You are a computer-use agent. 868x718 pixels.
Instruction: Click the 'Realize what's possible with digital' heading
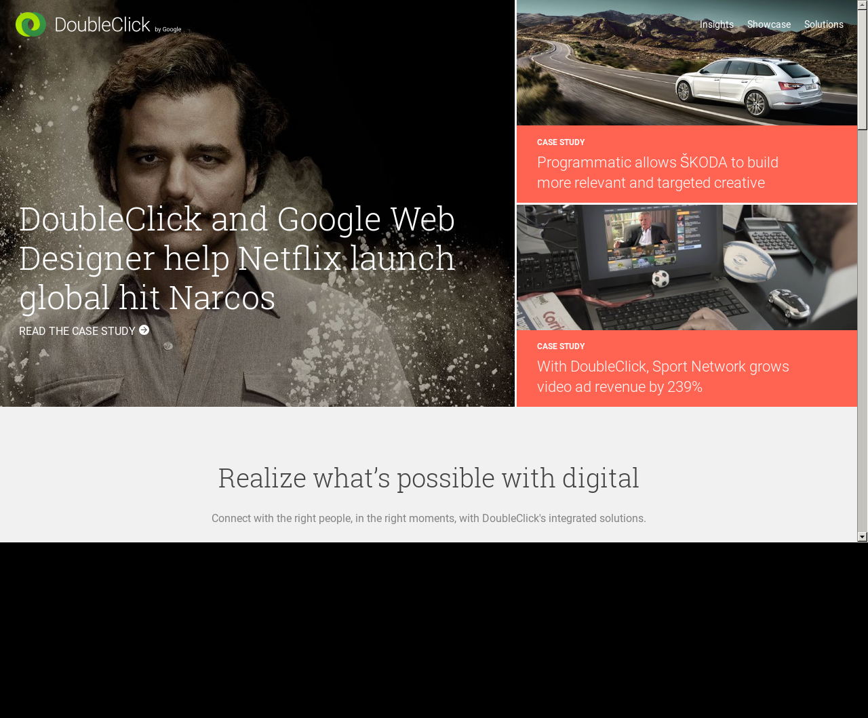[428, 478]
